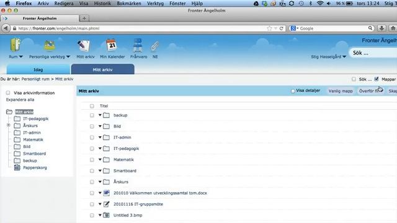Check the Untitled 3.bmp row checkbox
The image size is (397, 223).
(x=92, y=216)
